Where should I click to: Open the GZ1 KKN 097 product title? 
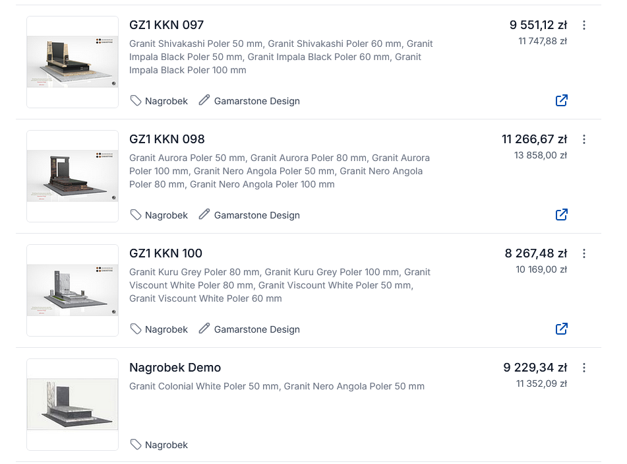[166, 25]
